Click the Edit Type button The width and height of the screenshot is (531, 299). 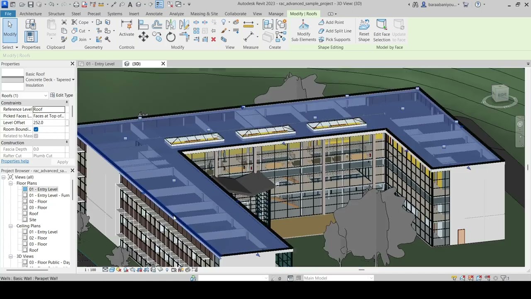[61, 95]
